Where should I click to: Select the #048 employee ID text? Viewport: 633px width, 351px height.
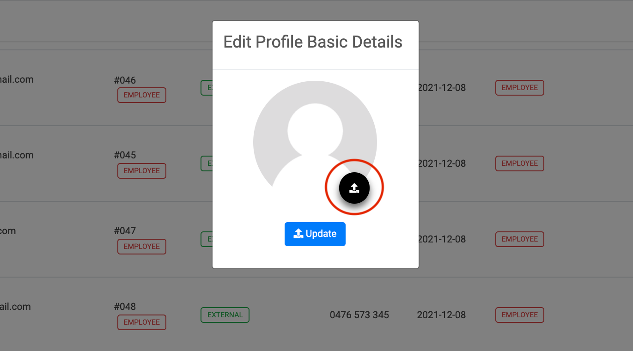[125, 307]
